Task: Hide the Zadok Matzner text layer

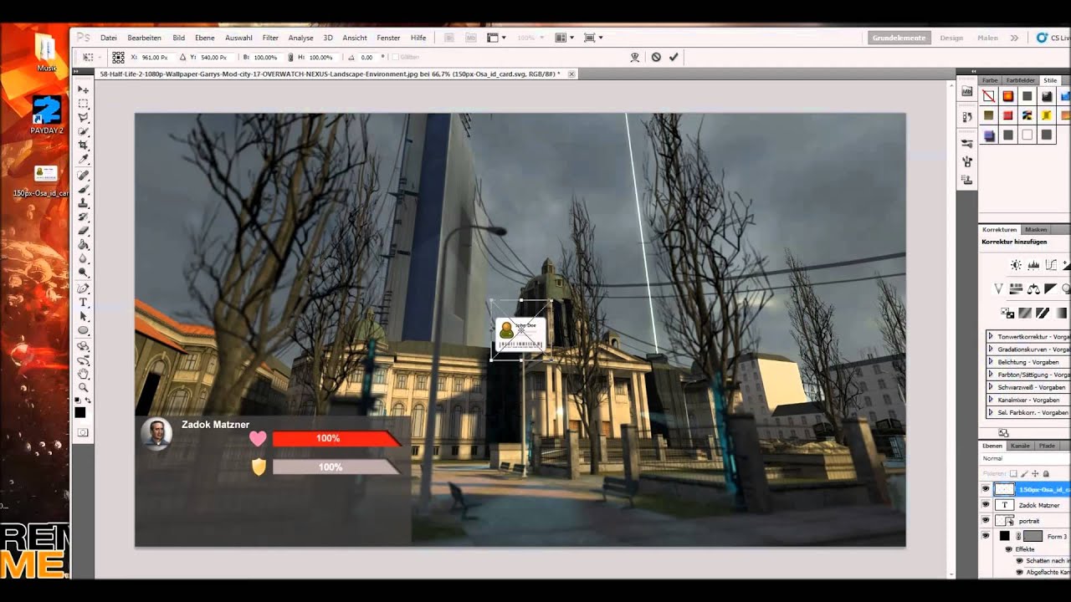Action: pos(985,505)
